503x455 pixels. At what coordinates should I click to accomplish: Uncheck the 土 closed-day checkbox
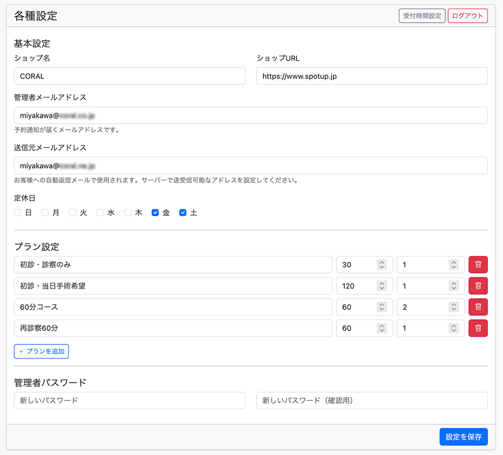point(183,213)
